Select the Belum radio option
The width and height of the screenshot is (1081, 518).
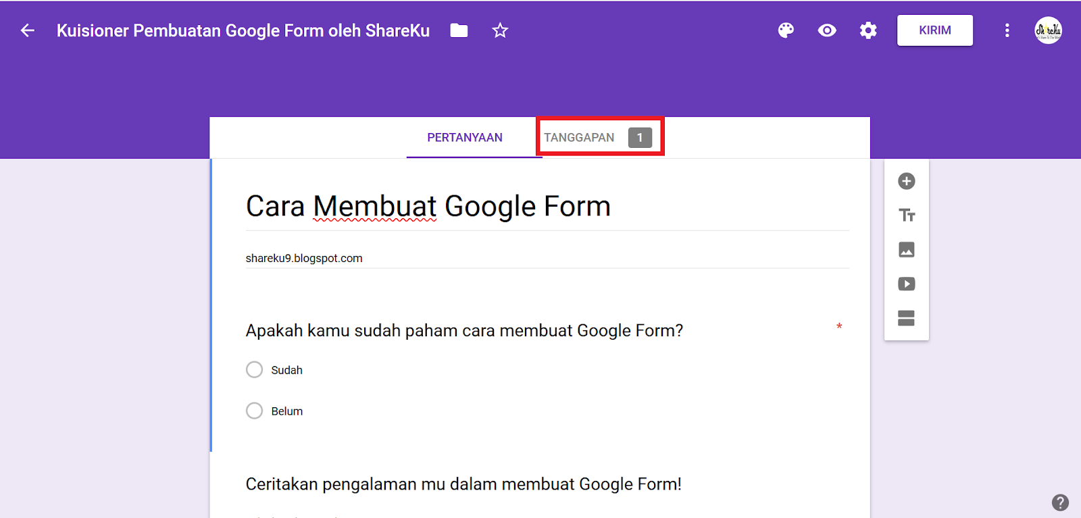click(254, 411)
